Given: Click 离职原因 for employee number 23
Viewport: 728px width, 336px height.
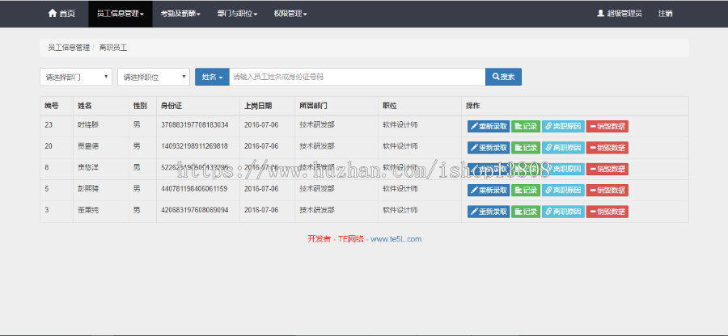Looking at the screenshot, I should coord(563,127).
